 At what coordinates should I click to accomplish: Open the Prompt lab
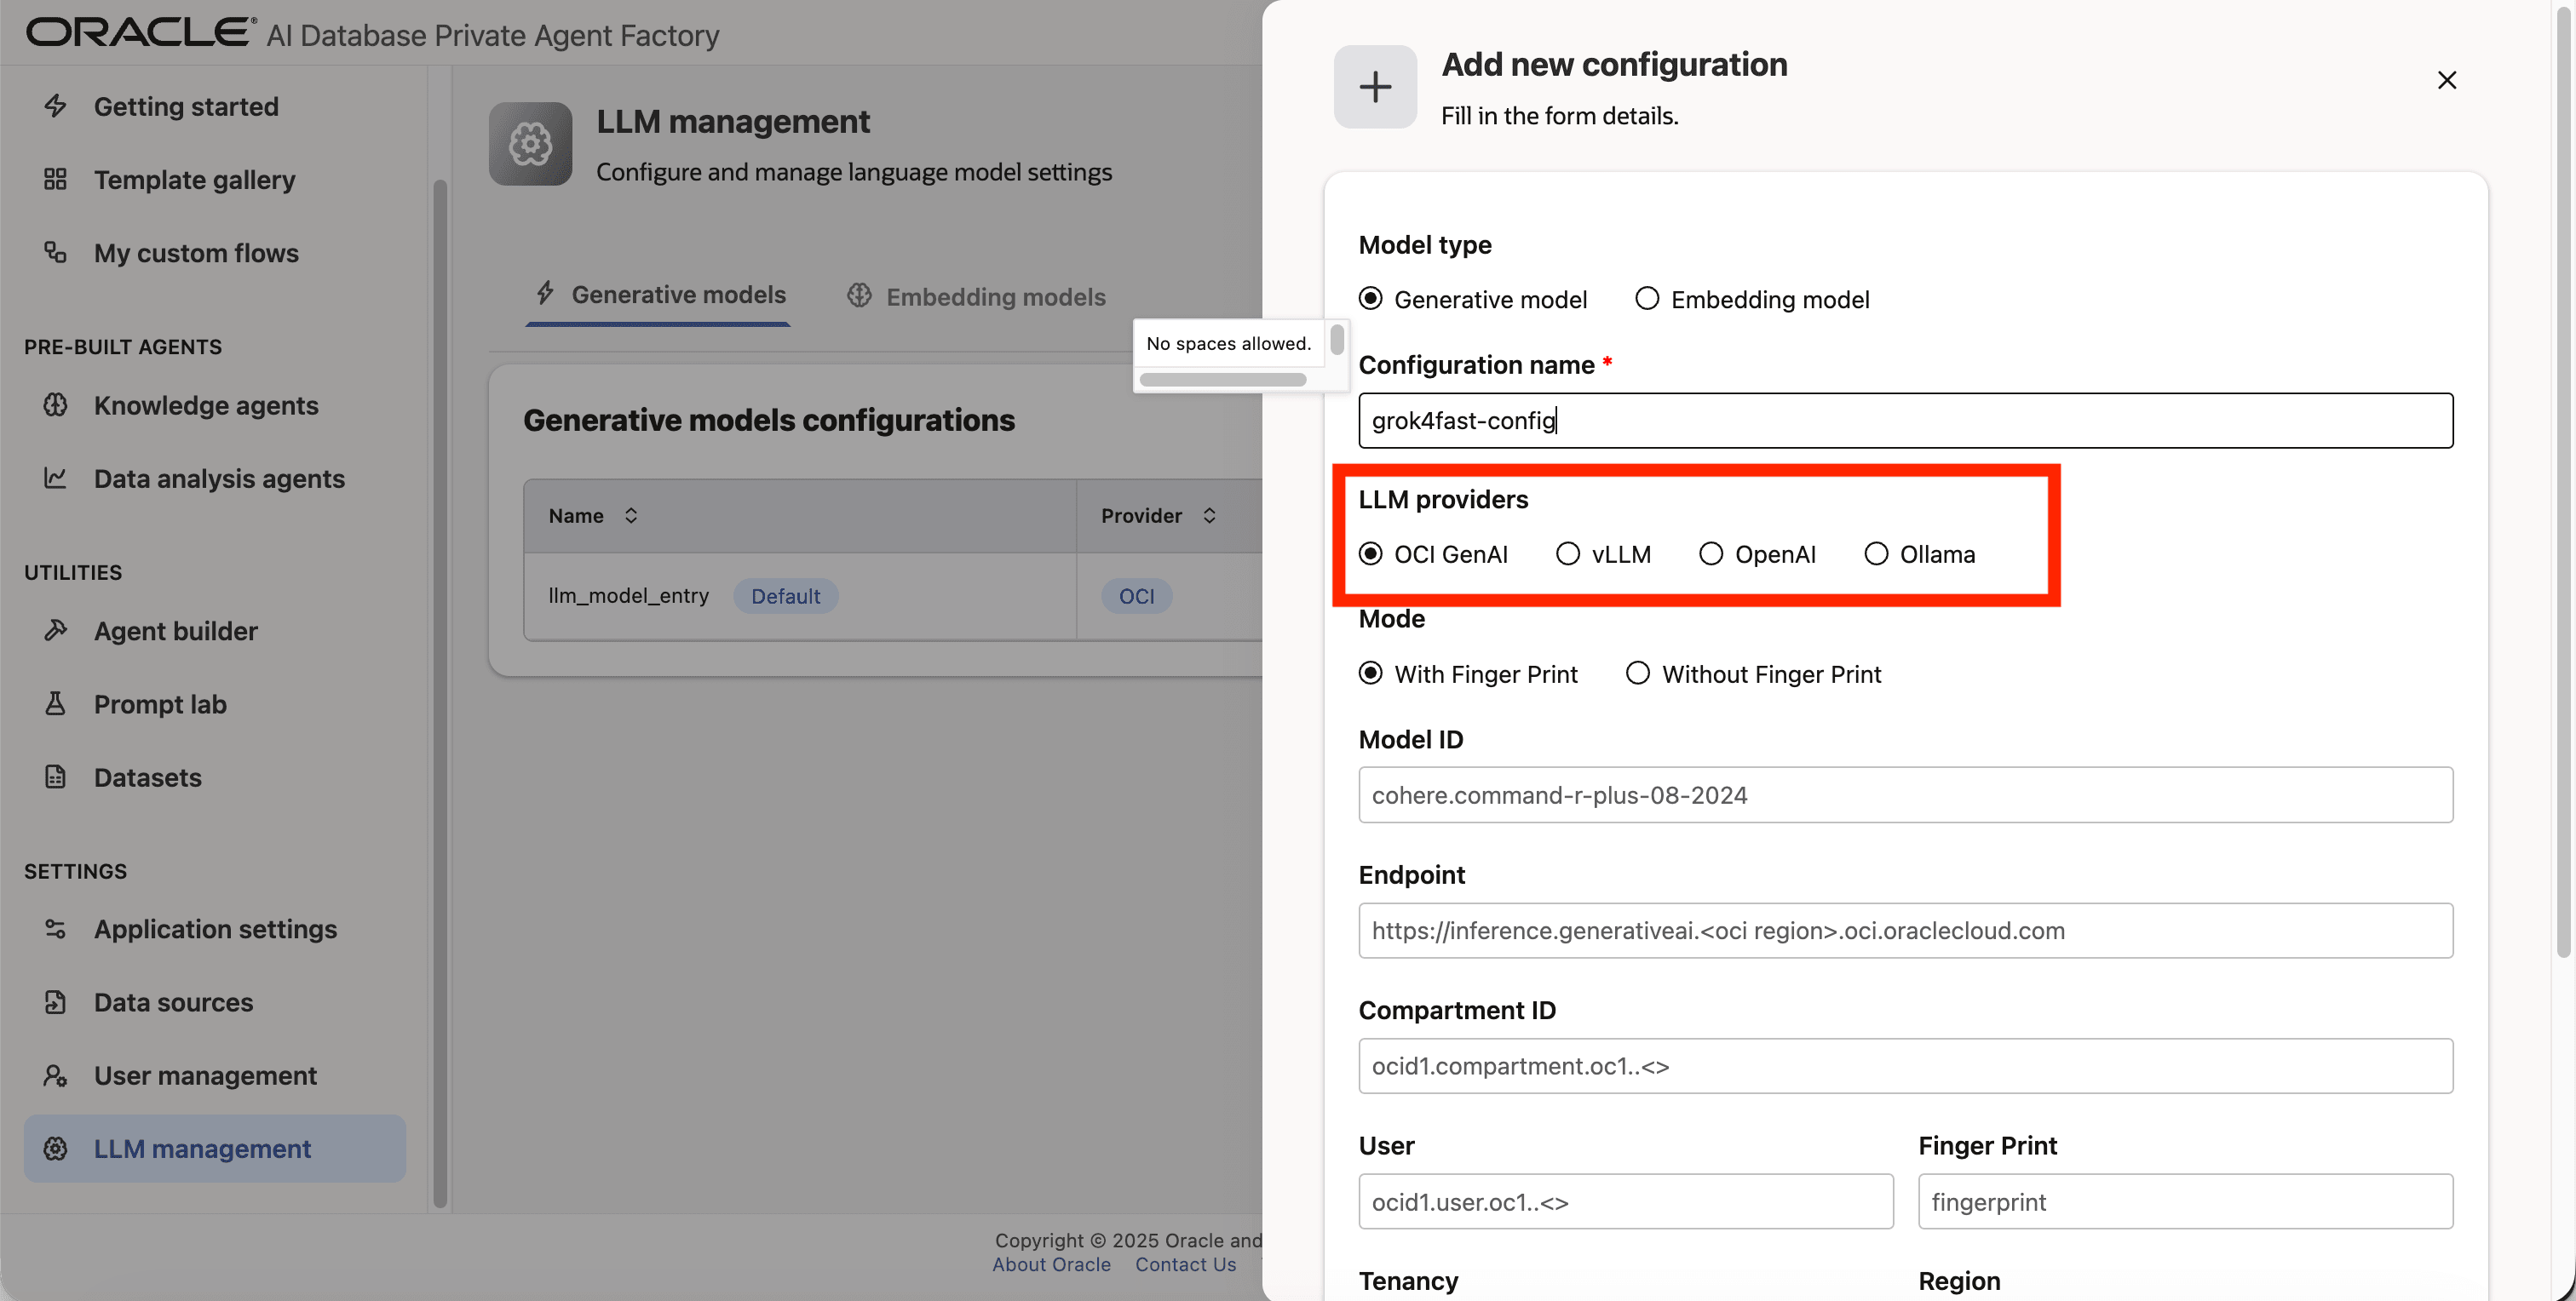tap(160, 703)
